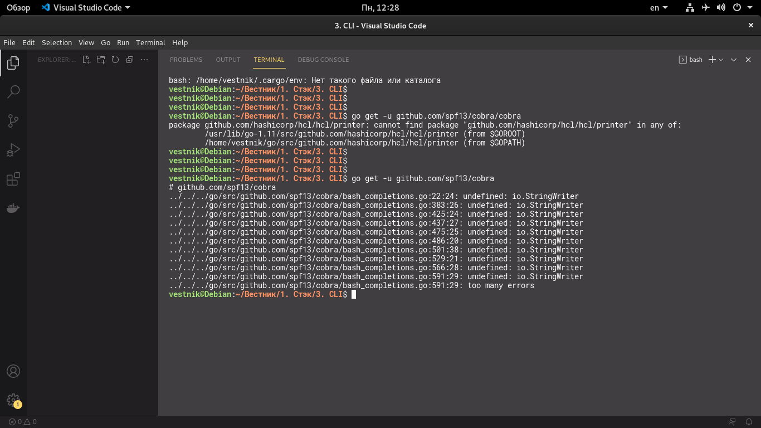Kill the terminal with the X icon

click(748, 59)
